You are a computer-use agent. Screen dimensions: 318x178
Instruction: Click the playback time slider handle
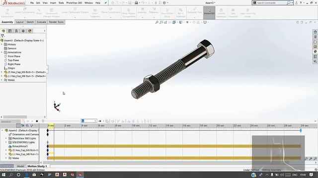tap(43, 121)
